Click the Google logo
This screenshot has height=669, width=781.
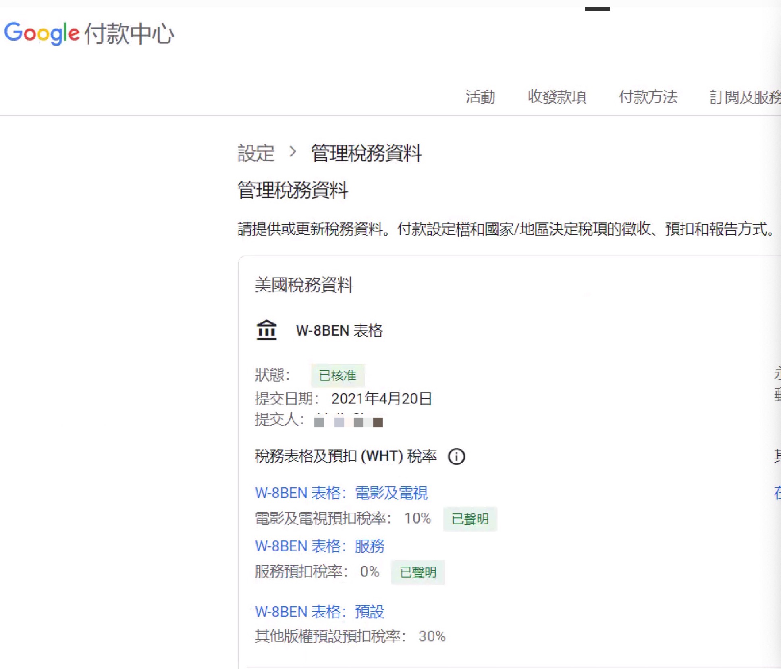(x=42, y=33)
